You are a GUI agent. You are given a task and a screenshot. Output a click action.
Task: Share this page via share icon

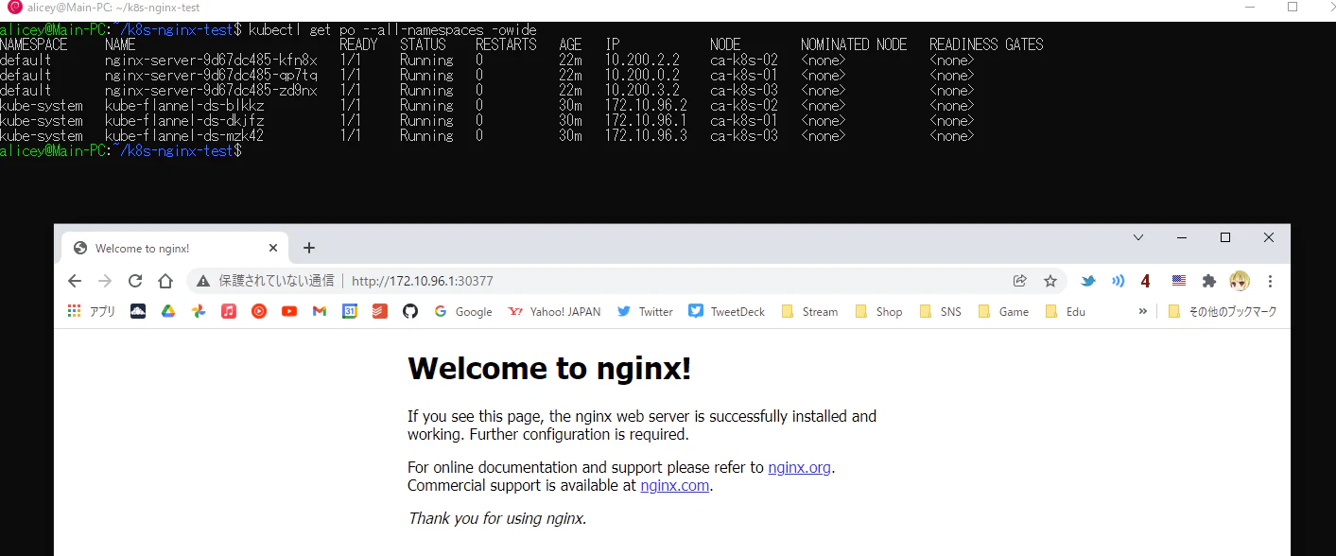click(x=1020, y=281)
